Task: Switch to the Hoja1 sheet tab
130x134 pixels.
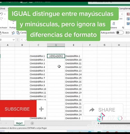Action: [19, 123]
